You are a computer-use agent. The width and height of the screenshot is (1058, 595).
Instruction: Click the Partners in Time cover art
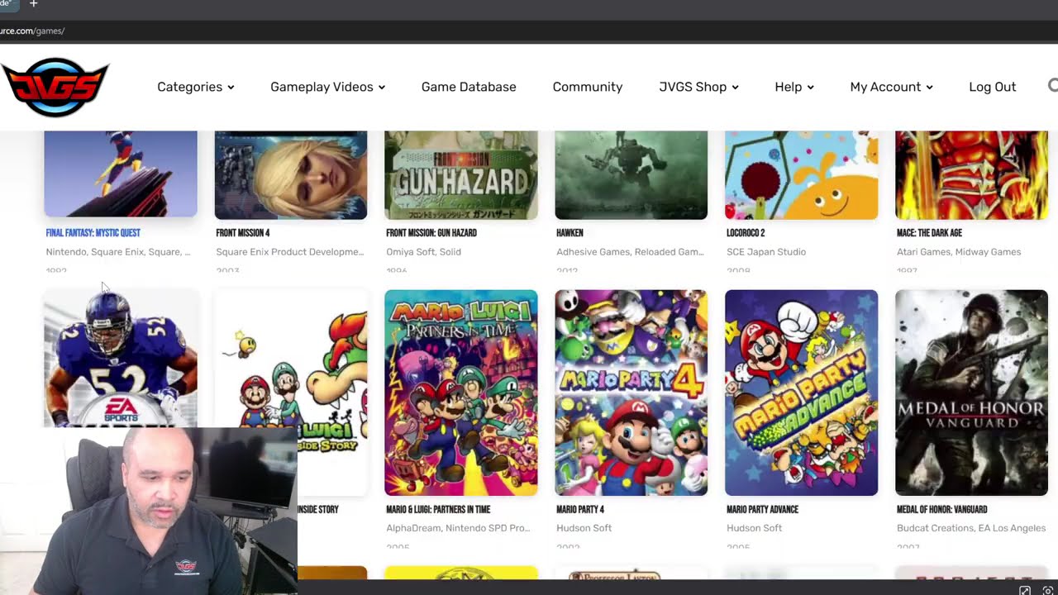point(461,393)
